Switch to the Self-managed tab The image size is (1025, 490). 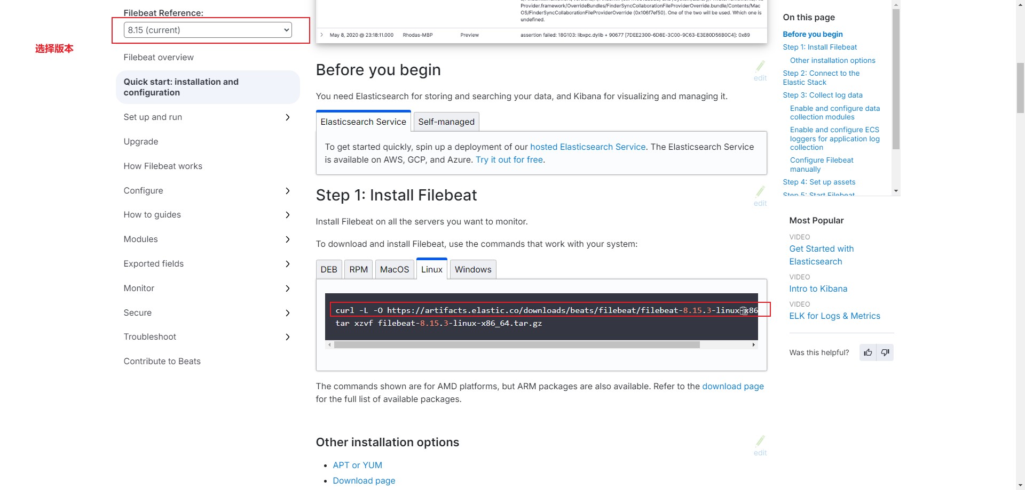[x=446, y=122]
